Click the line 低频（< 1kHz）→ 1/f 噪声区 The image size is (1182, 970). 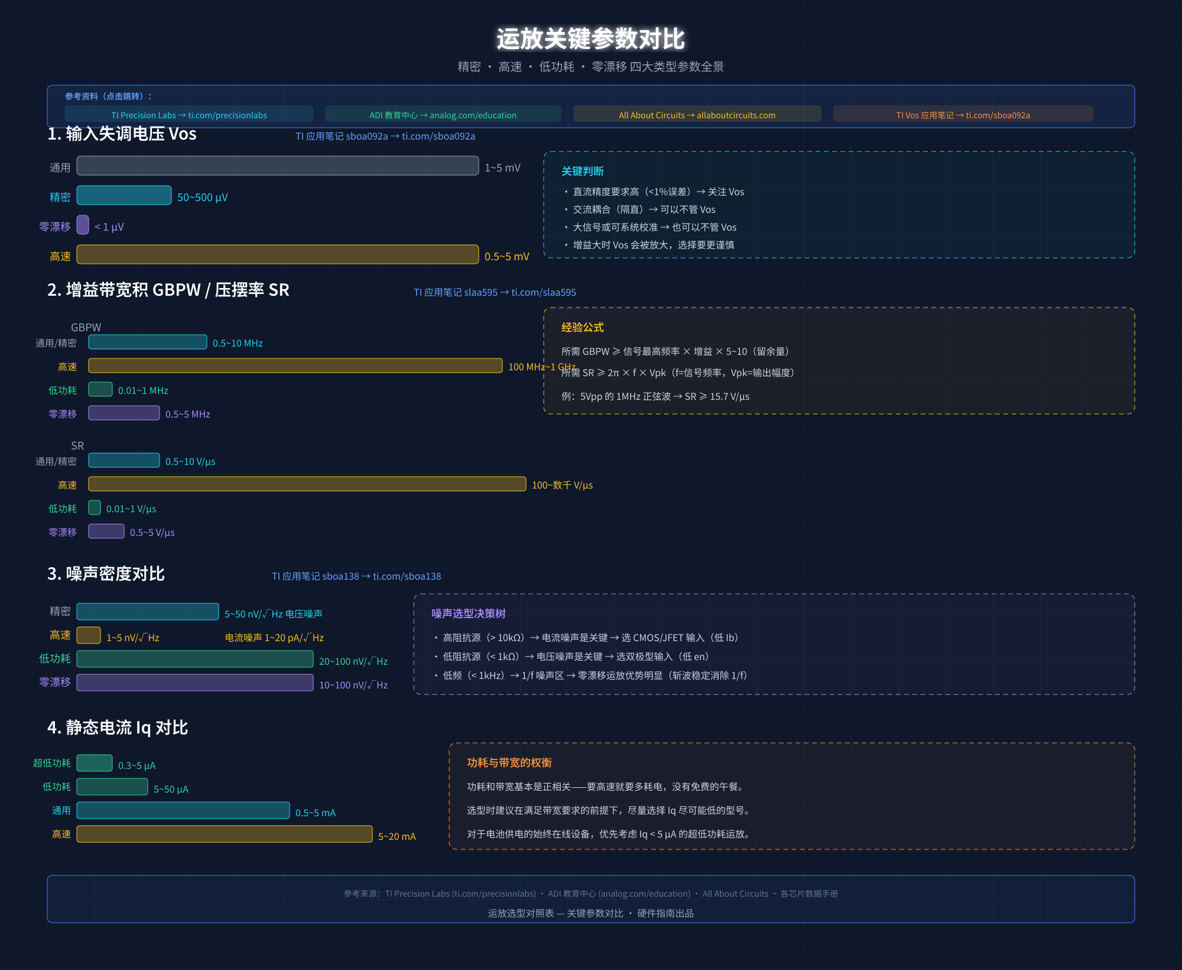(591, 675)
